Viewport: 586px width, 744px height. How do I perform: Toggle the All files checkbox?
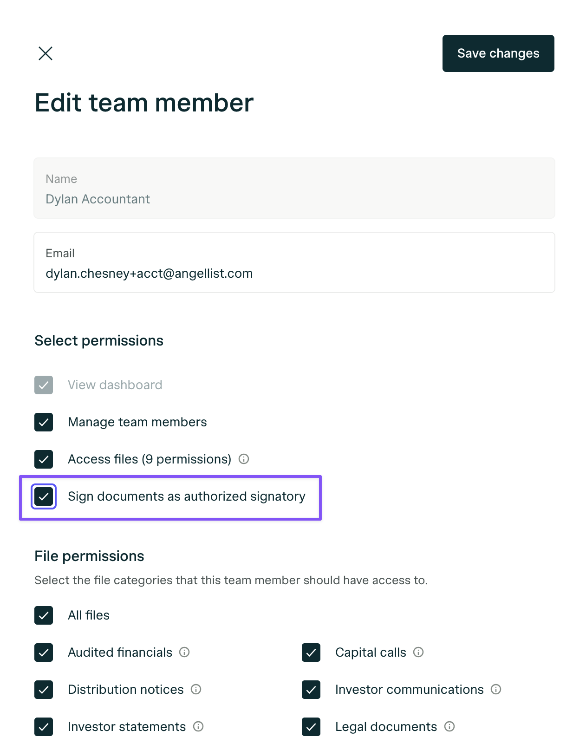coord(44,615)
